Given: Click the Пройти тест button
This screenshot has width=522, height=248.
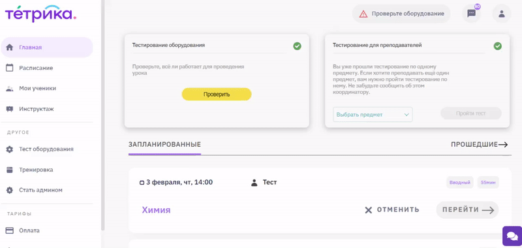Looking at the screenshot, I should click(470, 113).
